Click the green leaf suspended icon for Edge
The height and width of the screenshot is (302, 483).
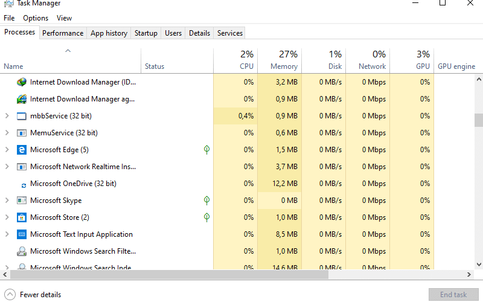[x=206, y=150]
